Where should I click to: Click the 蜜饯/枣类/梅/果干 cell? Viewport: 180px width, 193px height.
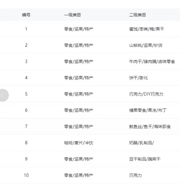click(x=146, y=29)
